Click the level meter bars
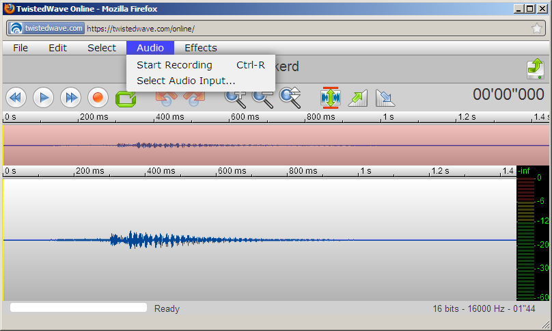Screen dimensions: 552x331 [525, 239]
